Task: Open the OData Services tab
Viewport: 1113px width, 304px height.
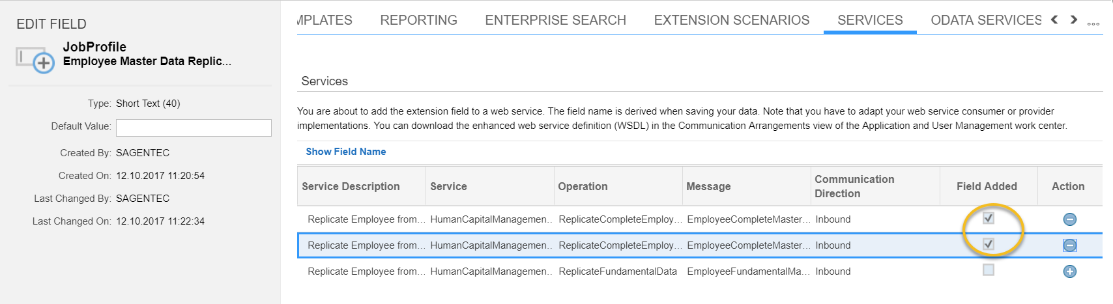Action: click(986, 20)
